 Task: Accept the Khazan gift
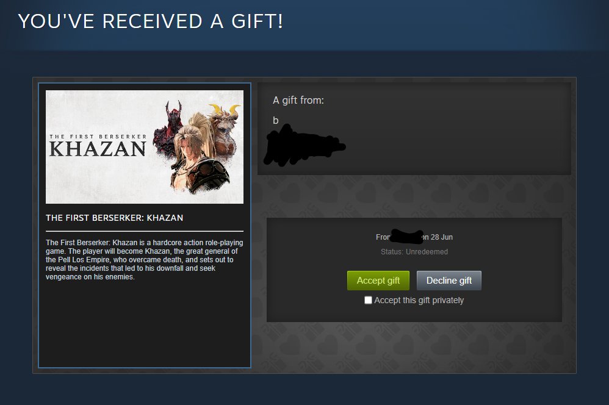pos(378,281)
